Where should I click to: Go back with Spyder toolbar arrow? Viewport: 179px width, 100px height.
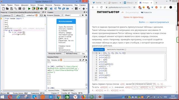click(84, 9)
